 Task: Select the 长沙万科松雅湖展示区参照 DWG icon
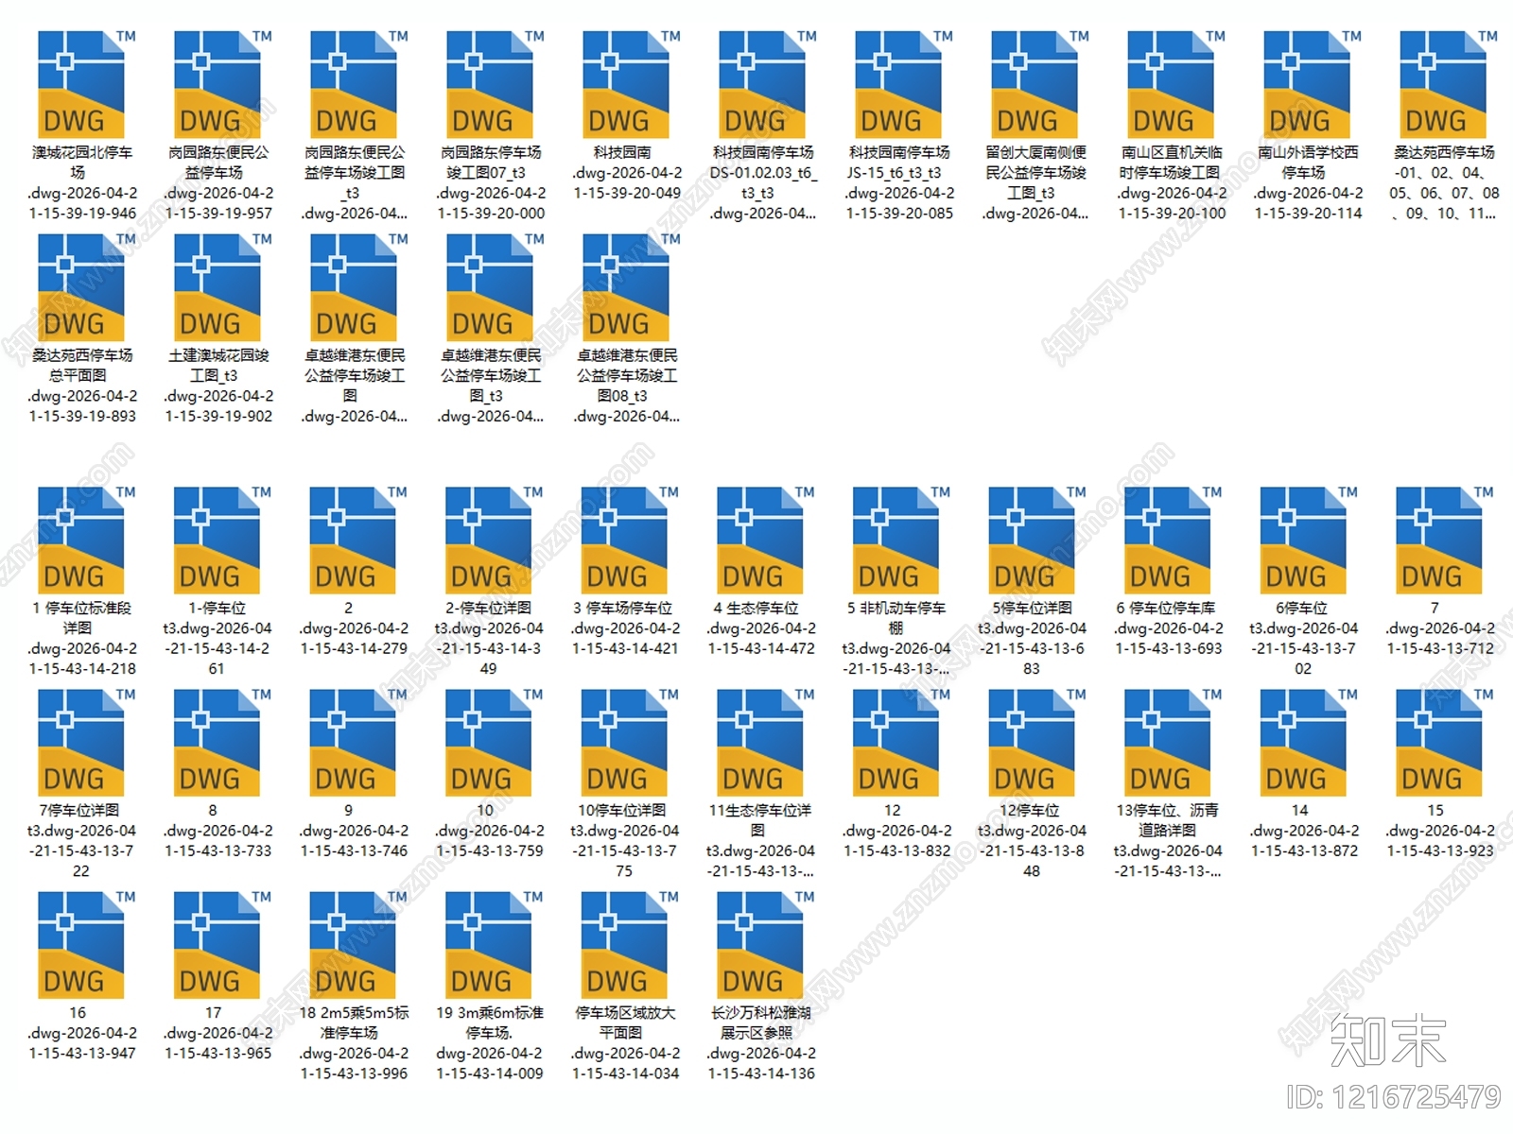(760, 944)
